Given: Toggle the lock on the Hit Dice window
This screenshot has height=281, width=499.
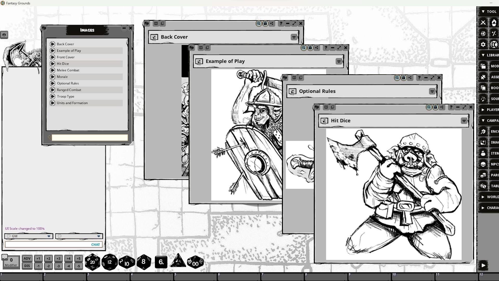Looking at the screenshot, I should click(435, 107).
